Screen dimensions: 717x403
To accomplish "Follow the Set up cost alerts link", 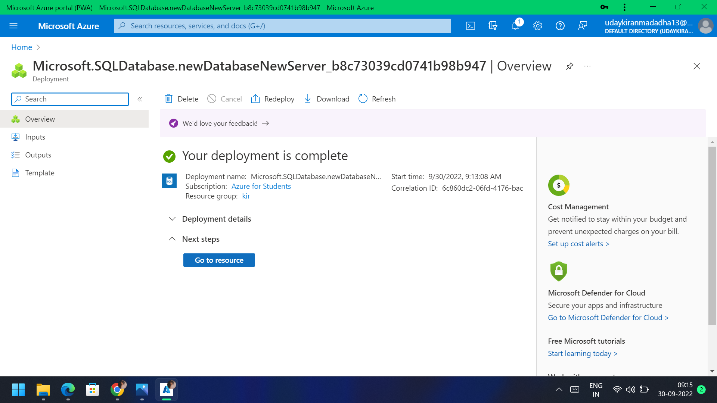I will [x=578, y=244].
